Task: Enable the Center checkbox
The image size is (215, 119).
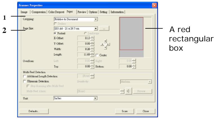Action: coord(97,55)
